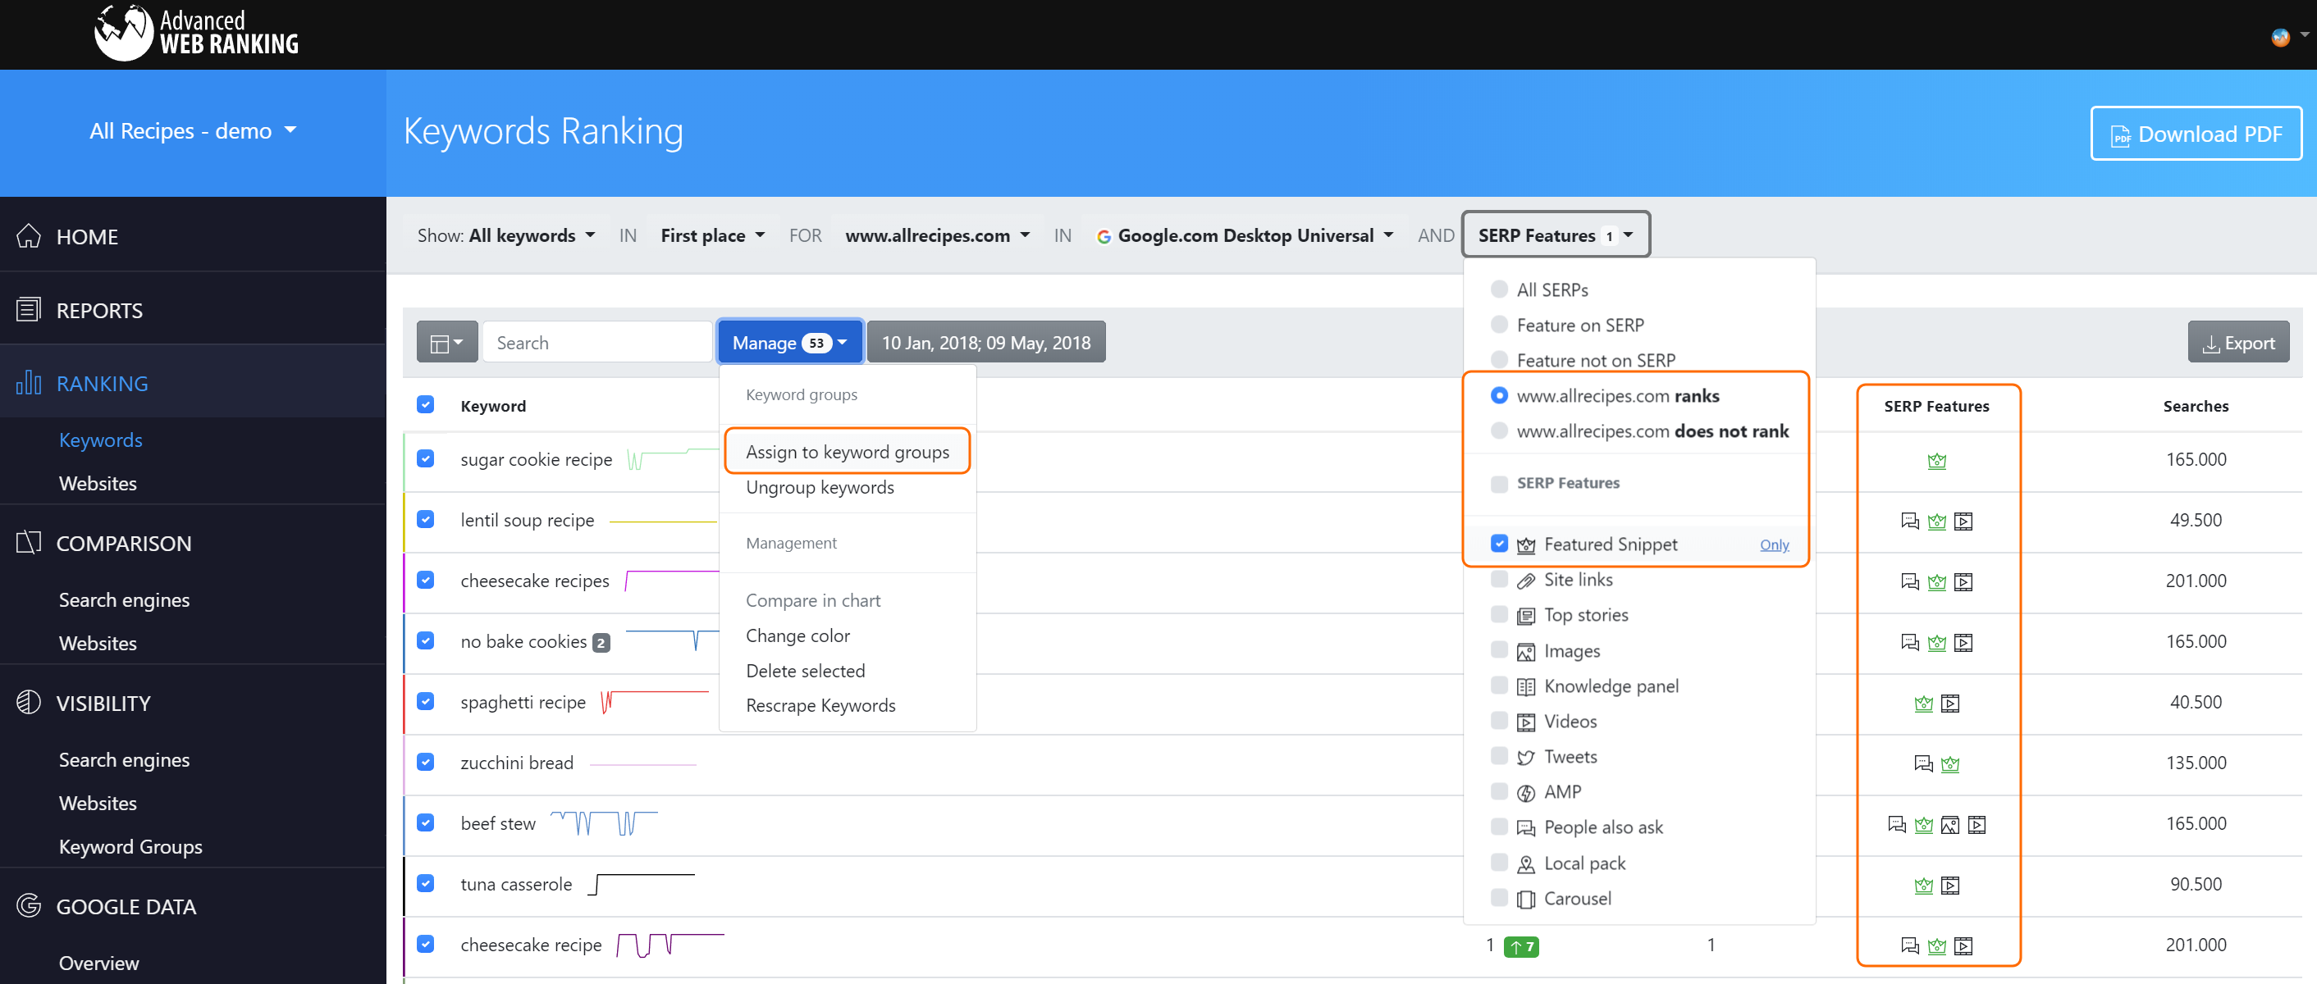Screen dimensions: 2317x984
Task: Choose Change color menu entry
Action: (797, 635)
